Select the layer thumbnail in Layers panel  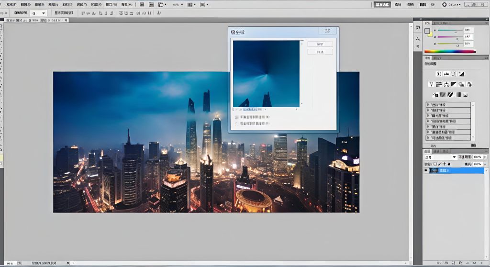(x=435, y=170)
